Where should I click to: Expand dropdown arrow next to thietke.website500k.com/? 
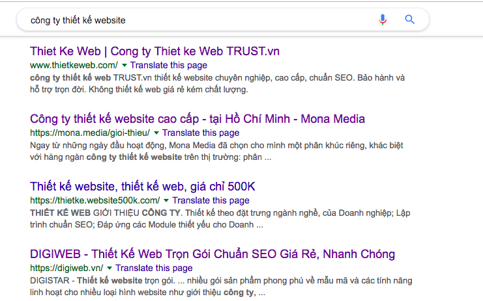click(x=166, y=200)
